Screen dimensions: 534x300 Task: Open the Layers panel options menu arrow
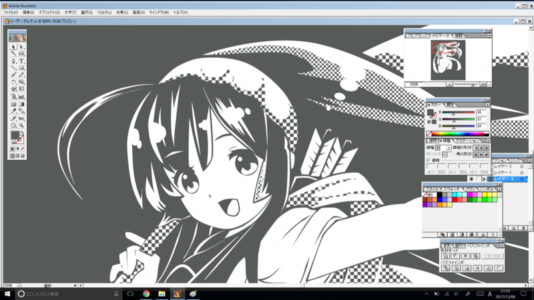530,160
